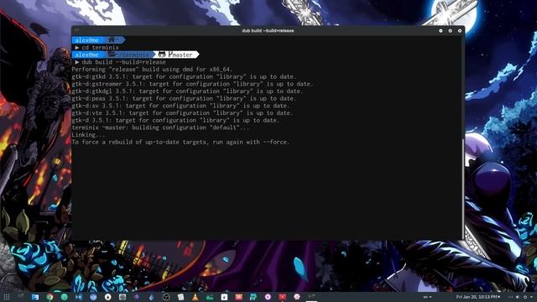Open the blue Files manager icon in taskbar
Screen dimensions: 537x302
pos(35,297)
